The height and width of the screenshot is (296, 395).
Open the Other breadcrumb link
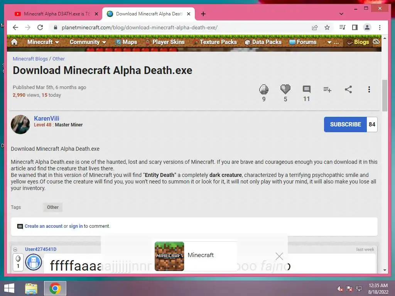[59, 59]
